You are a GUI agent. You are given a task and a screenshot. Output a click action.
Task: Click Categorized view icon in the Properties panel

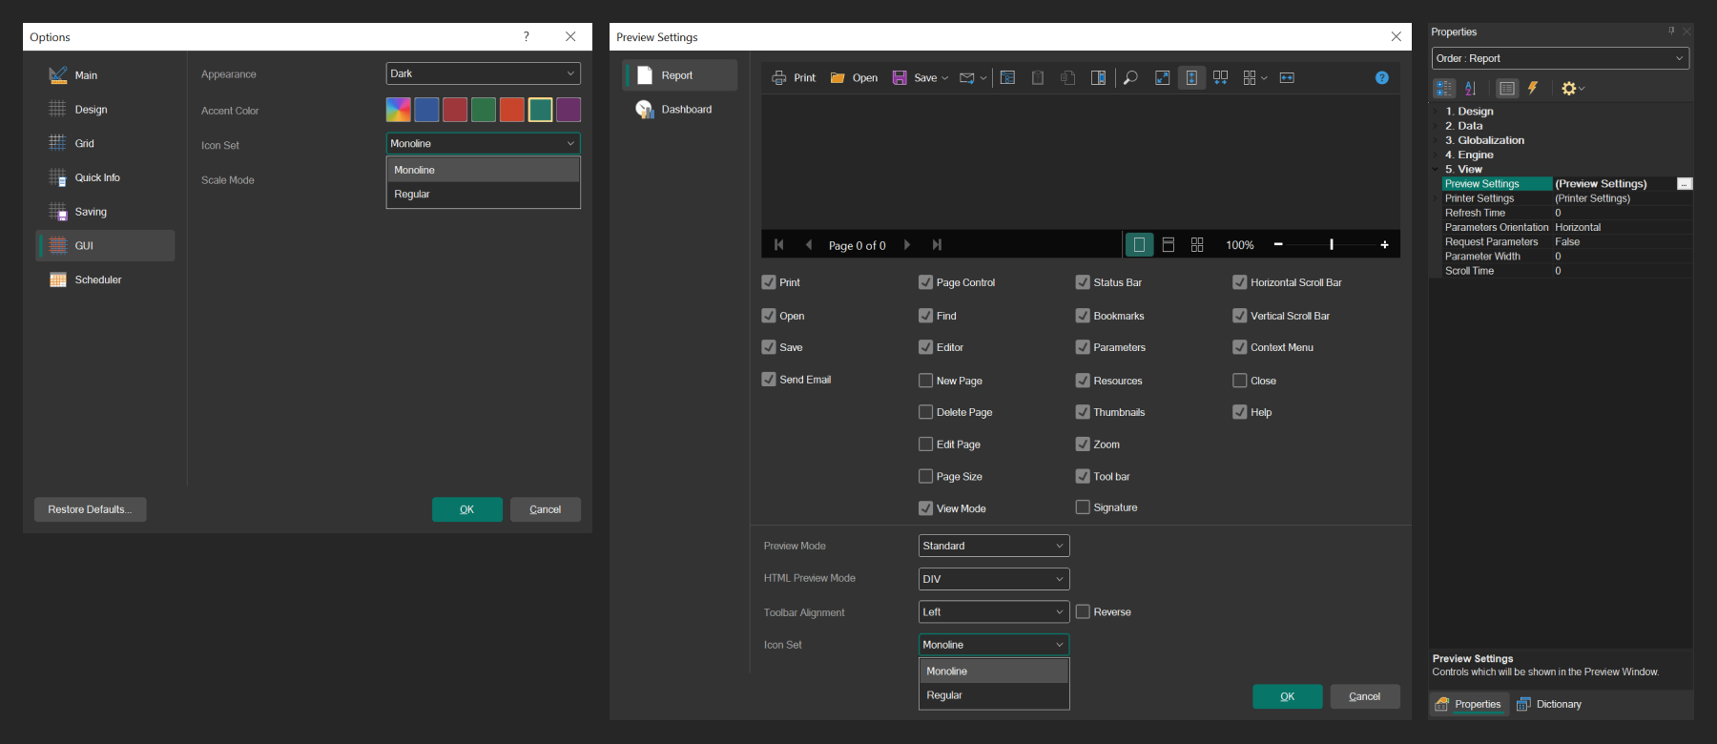point(1444,88)
